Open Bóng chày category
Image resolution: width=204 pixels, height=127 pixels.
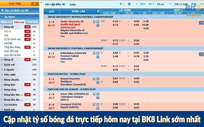[20, 90]
